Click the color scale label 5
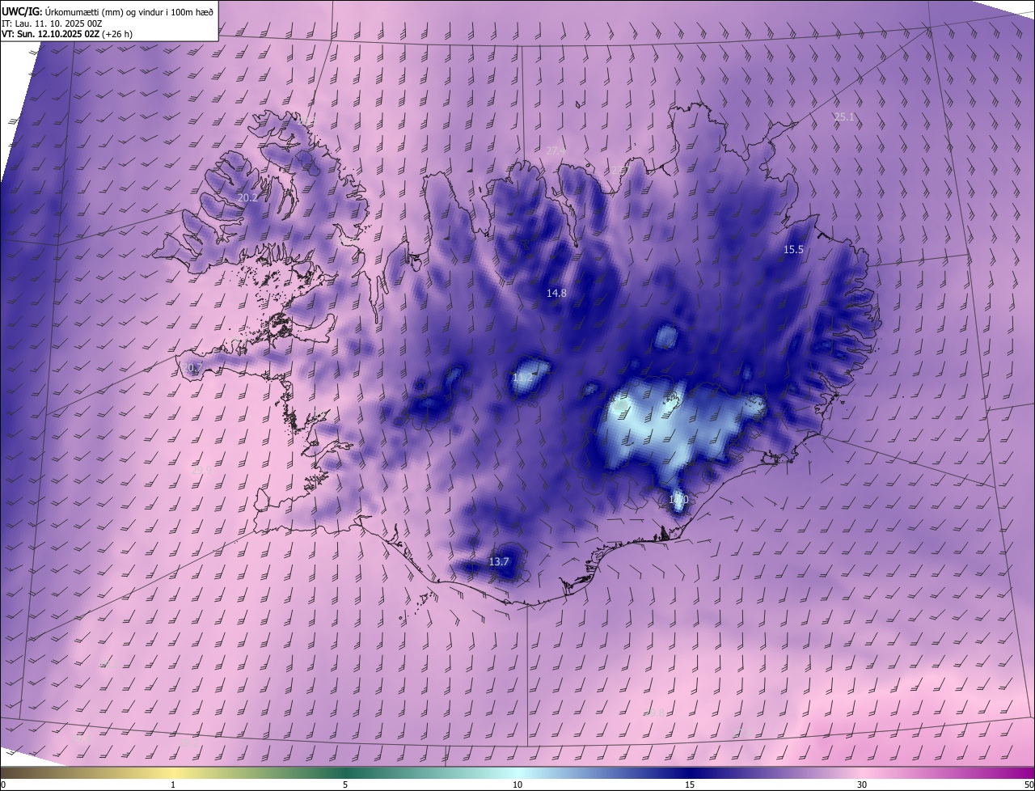Screen dimensions: 1035x791 [345, 785]
